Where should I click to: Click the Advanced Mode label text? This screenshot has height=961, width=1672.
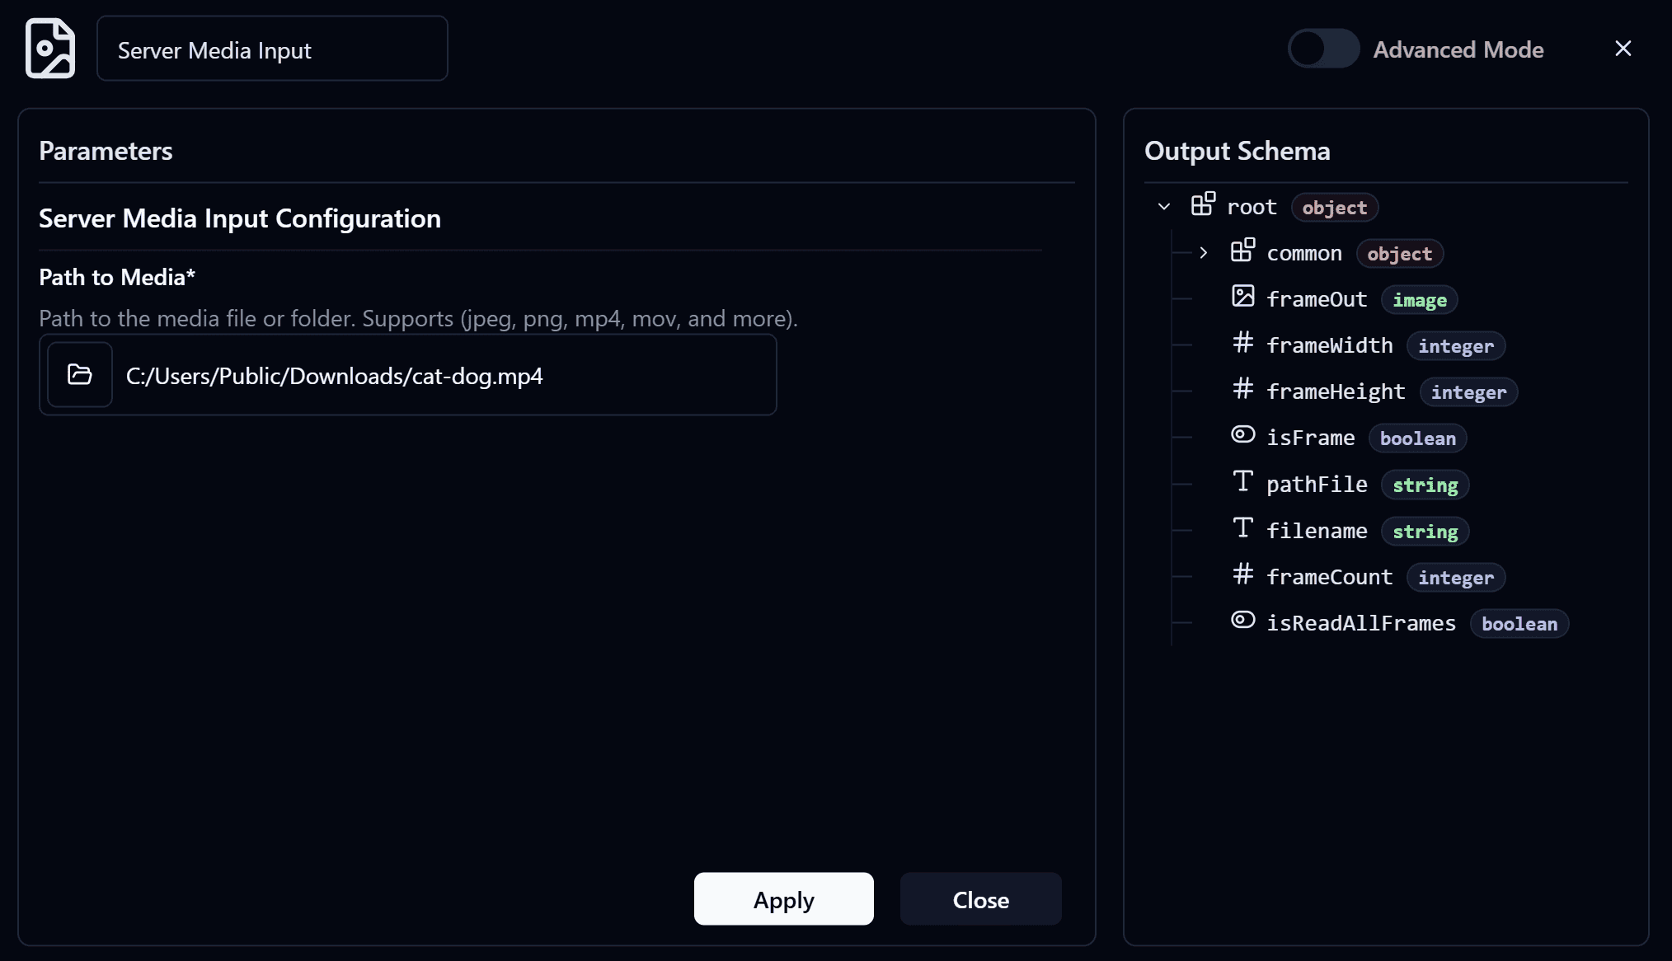point(1458,49)
